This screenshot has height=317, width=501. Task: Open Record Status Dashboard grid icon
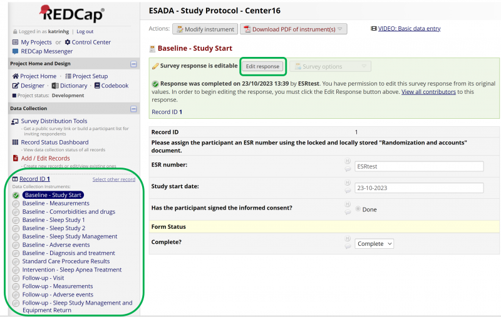click(16, 142)
